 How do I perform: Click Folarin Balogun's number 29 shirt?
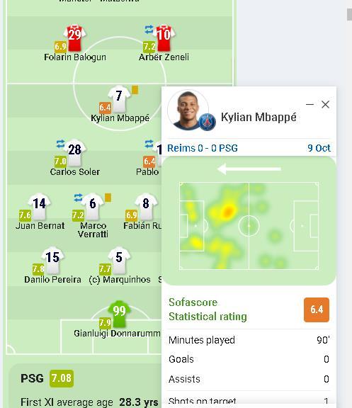[x=74, y=38]
